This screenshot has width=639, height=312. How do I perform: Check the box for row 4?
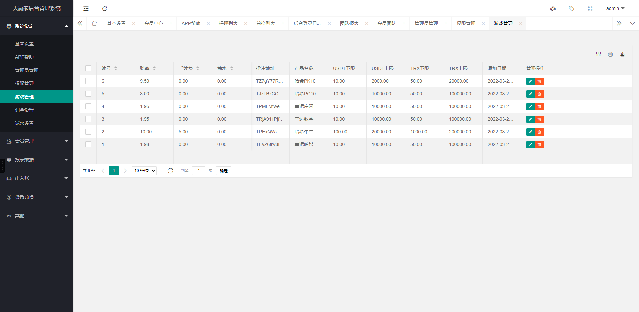point(88,106)
